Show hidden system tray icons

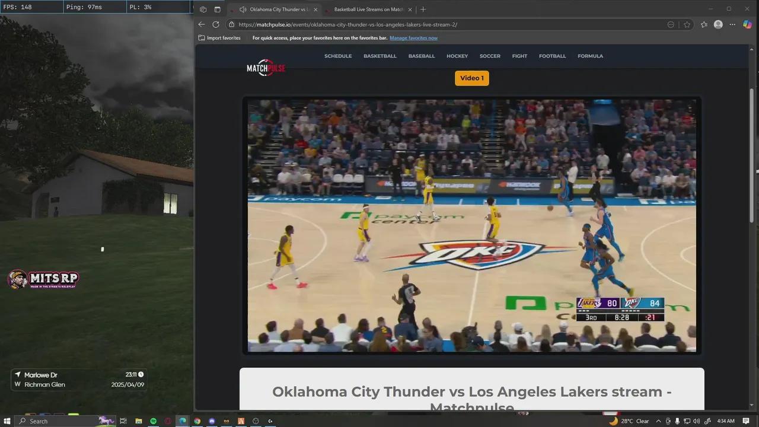658,421
